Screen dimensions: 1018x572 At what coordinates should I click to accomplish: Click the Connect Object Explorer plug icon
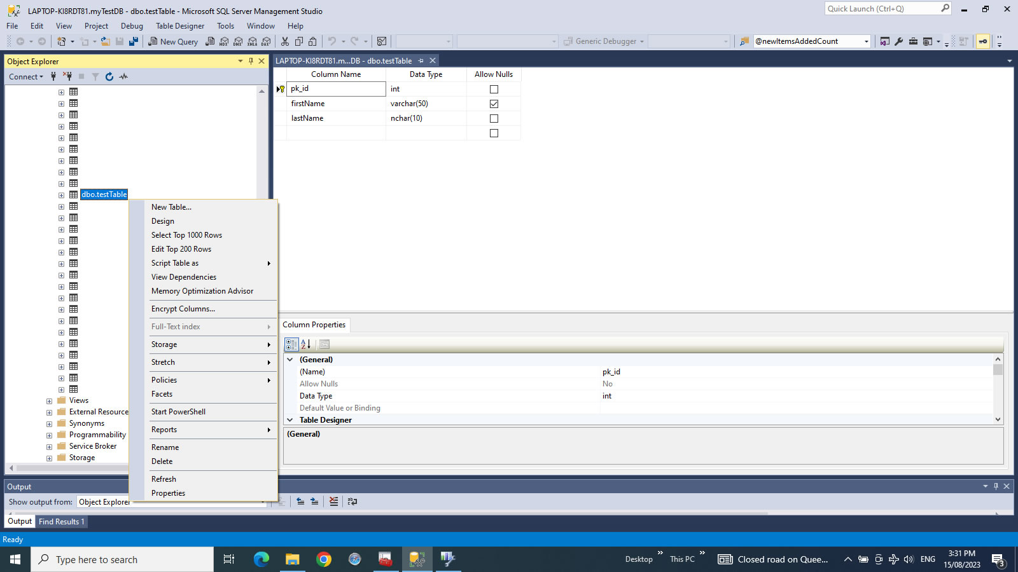(53, 76)
